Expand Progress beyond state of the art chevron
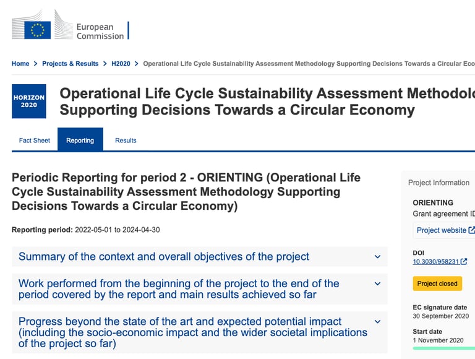 (377, 322)
